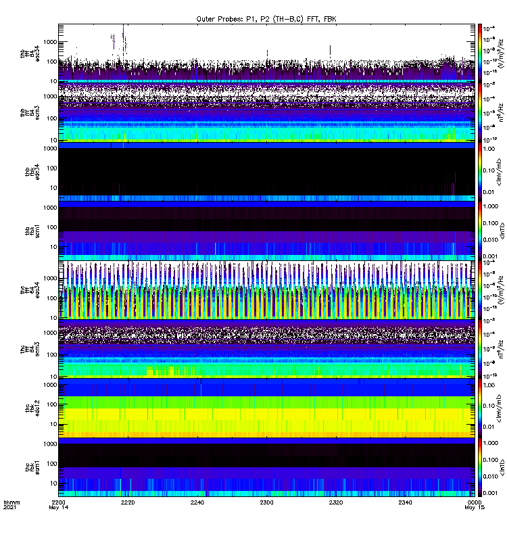507x541 pixels.
Task: Click the 0000 time axis label
Action: (x=475, y=502)
